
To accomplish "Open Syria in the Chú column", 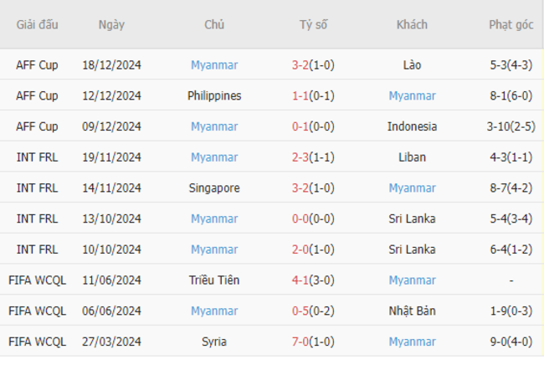I will point(214,342).
